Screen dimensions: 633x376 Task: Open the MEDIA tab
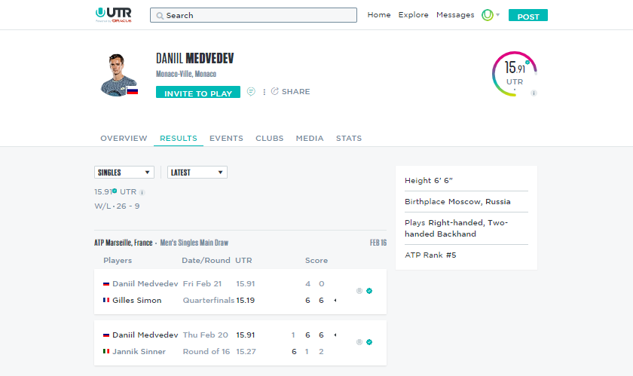(310, 138)
